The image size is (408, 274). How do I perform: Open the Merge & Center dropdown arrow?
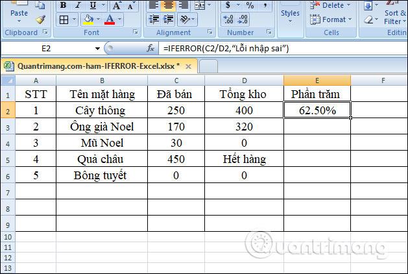(x=210, y=5)
